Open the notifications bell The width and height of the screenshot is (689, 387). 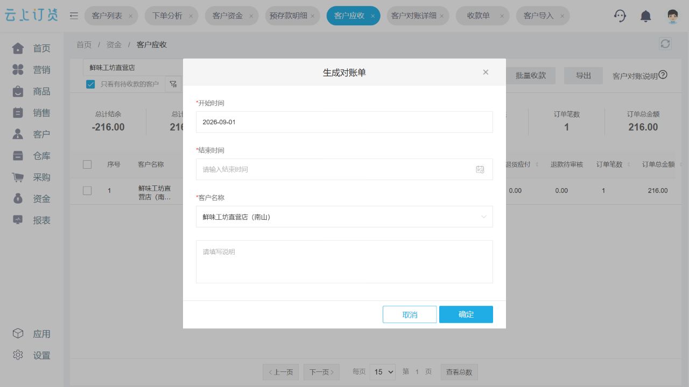coord(646,16)
